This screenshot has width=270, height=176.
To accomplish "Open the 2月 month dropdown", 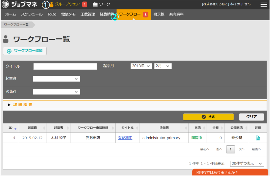I will [163, 66].
